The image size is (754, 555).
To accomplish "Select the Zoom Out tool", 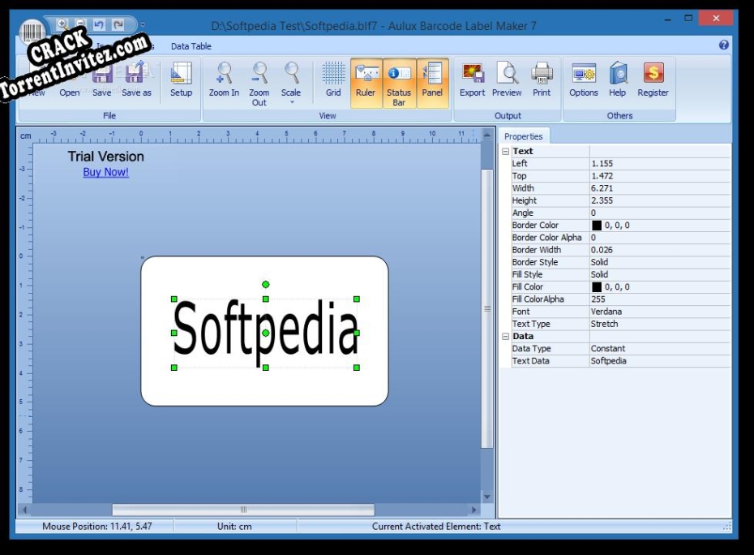I will coord(259,81).
